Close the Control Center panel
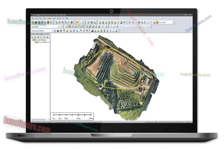Viewport: 224px width, 149px height. point(49,34)
